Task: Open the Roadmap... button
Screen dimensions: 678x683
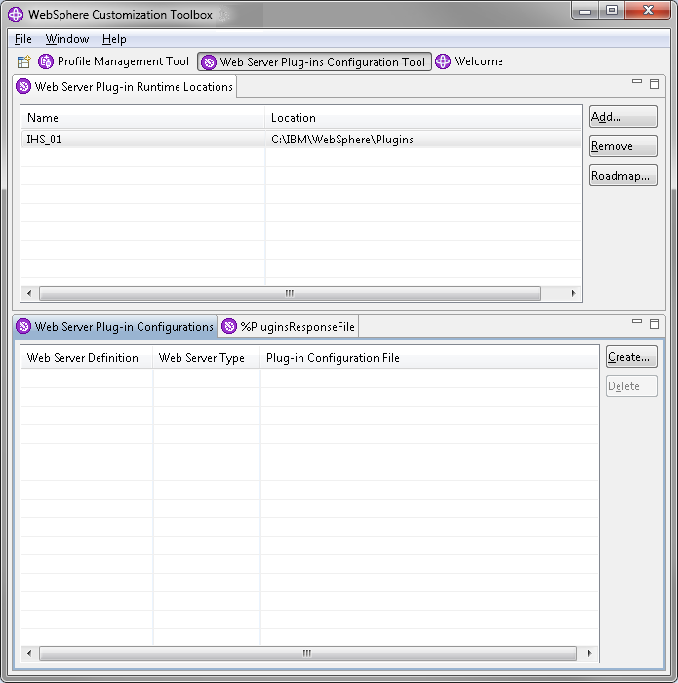Action: pos(623,175)
